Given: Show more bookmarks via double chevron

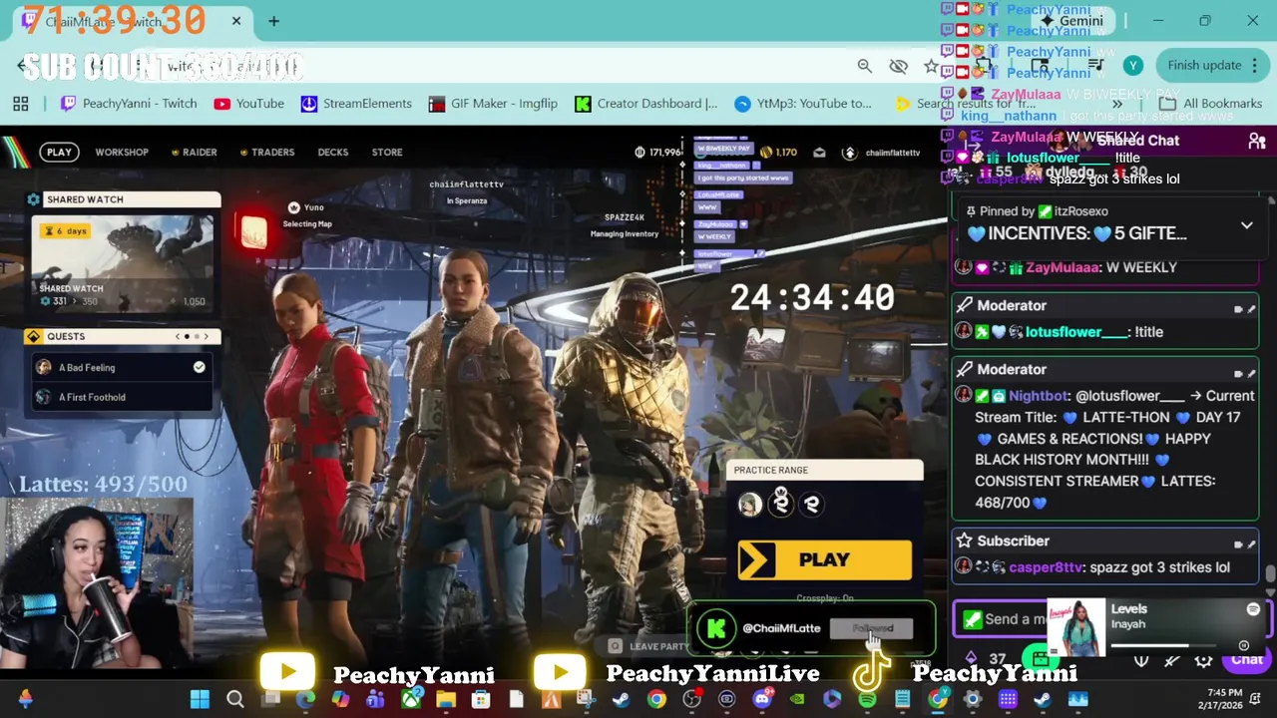Looking at the screenshot, I should [x=1117, y=104].
